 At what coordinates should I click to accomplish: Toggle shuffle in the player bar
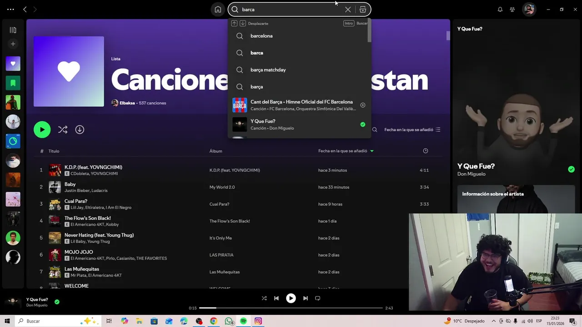pyautogui.click(x=264, y=298)
